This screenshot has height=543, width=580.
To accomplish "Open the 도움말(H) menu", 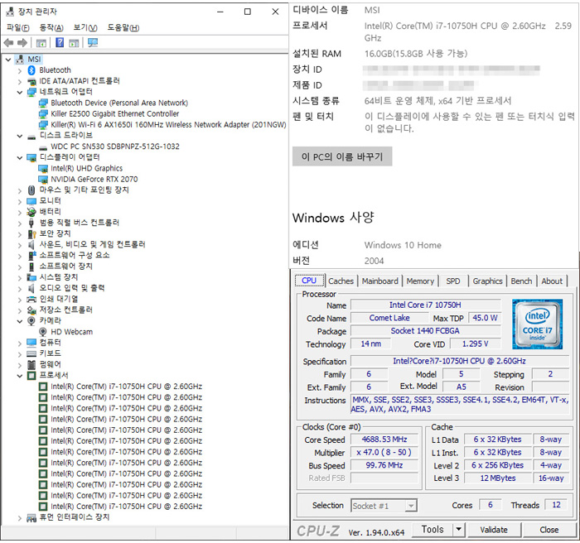I will coord(123,27).
